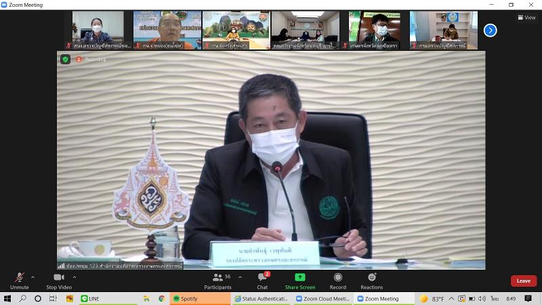
Task: Open File Explorer taskbar icon
Action: point(146,299)
